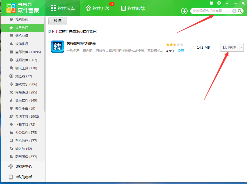This screenshot has height=184, width=247.
Task: Select 音乐软件 (349) category
Action: click(23, 100)
